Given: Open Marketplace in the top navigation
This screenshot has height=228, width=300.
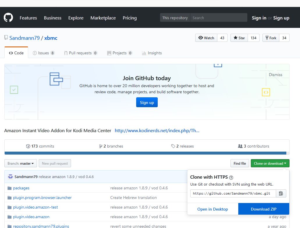Looking at the screenshot, I should tap(103, 18).
